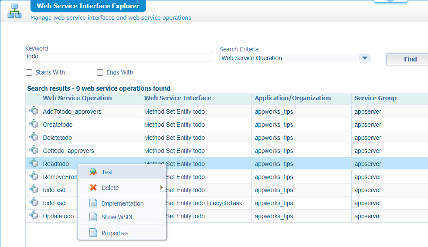The height and width of the screenshot is (247, 428).
Task: Click the icon beside the AddTotodo_approvers row
Action: pyautogui.click(x=34, y=111)
